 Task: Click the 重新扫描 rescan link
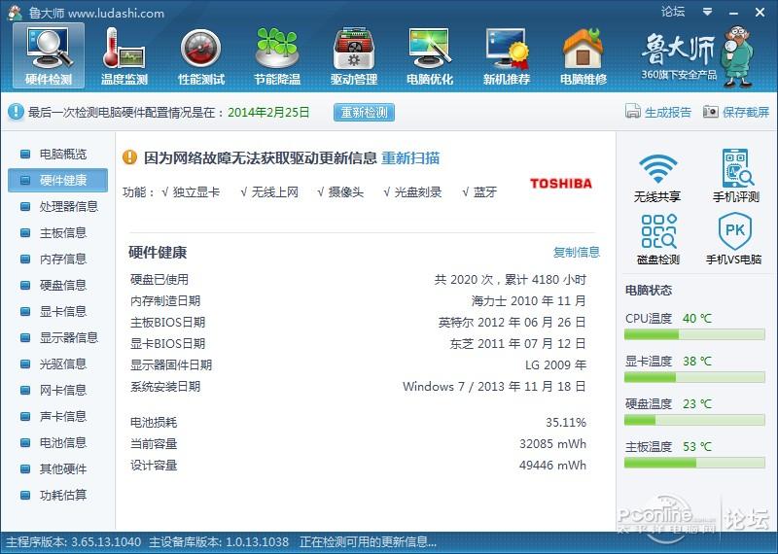pos(410,157)
